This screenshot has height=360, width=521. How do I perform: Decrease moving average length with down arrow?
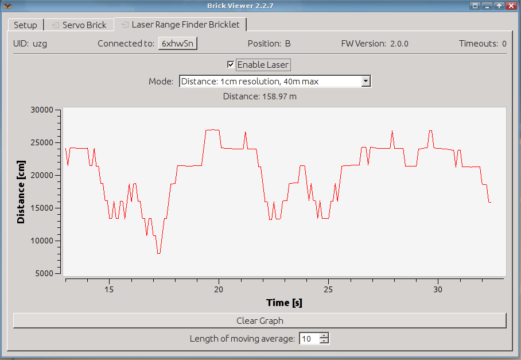pyautogui.click(x=324, y=342)
